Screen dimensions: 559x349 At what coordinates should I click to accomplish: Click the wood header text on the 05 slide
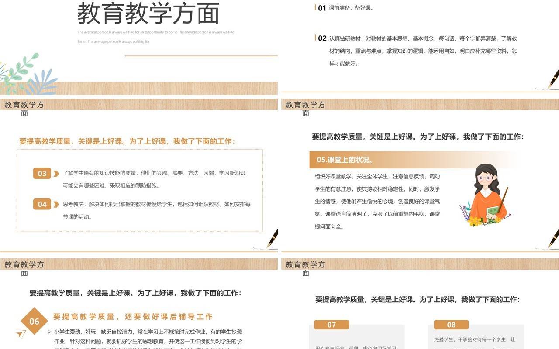[306, 109]
